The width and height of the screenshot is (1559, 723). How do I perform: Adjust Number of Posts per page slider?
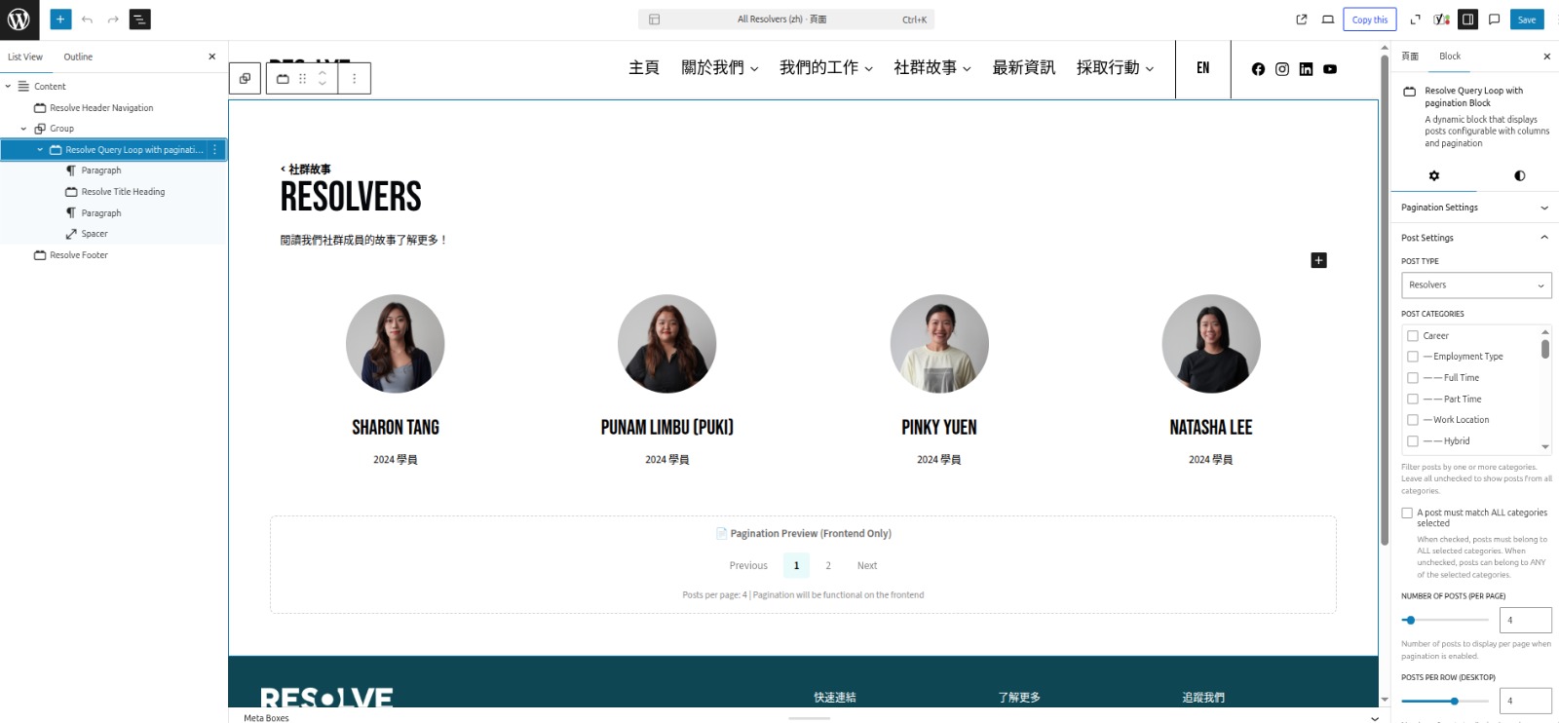tap(1445, 620)
